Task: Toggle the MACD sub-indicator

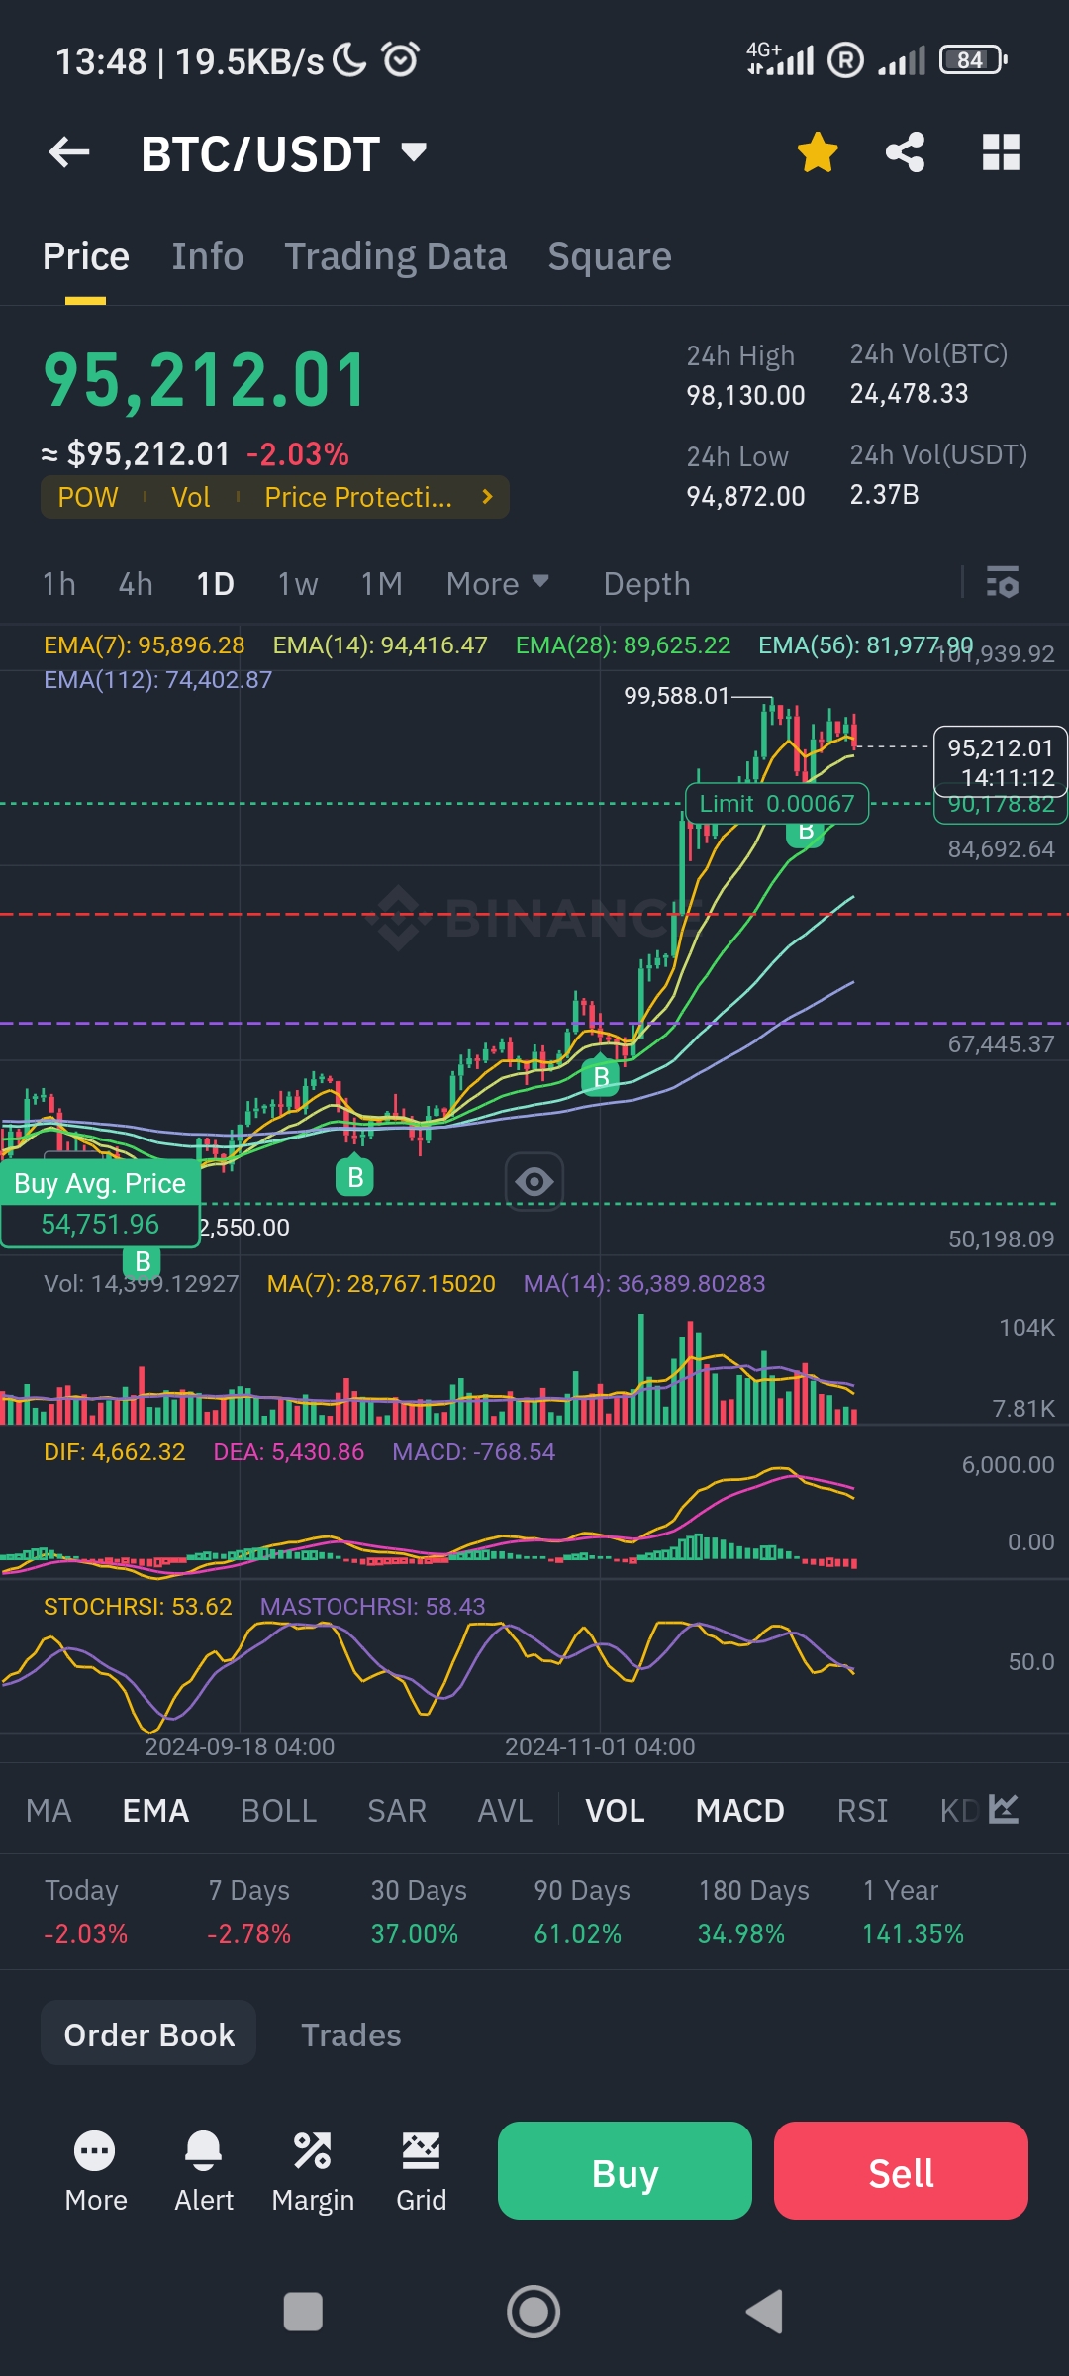Action: (739, 1810)
